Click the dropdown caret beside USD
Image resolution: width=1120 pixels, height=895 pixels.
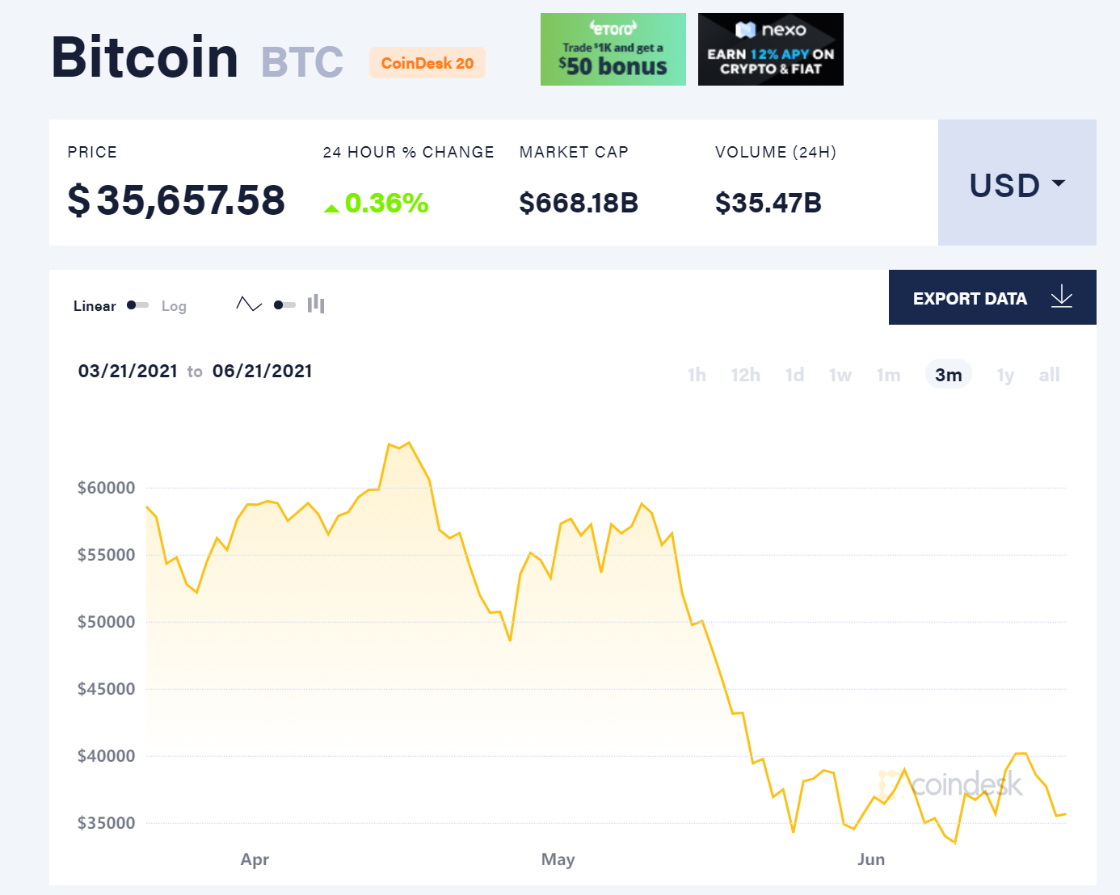click(x=1059, y=183)
